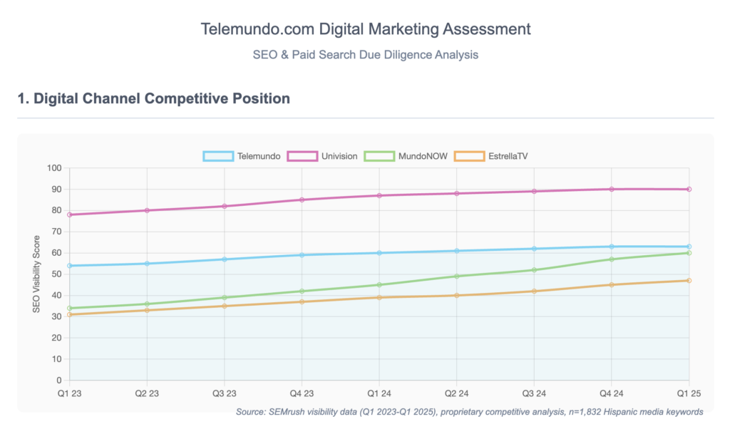Click Univision data point at Q1 23

(70, 214)
